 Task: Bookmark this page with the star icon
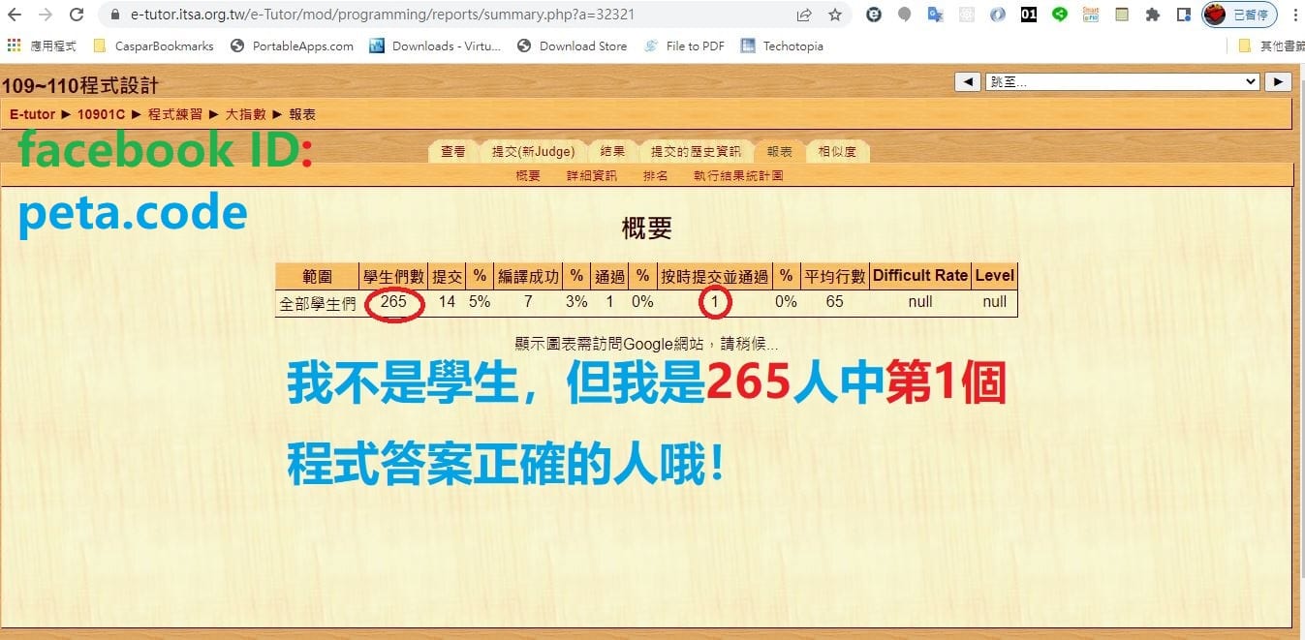pyautogui.click(x=834, y=15)
